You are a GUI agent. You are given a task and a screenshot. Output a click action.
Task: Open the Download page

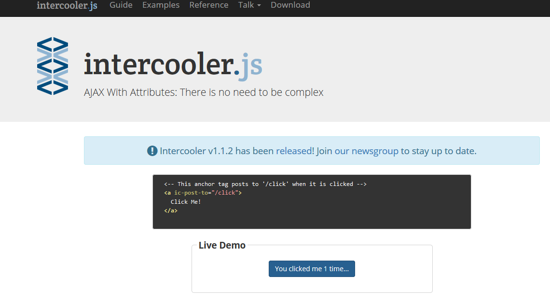tap(290, 5)
